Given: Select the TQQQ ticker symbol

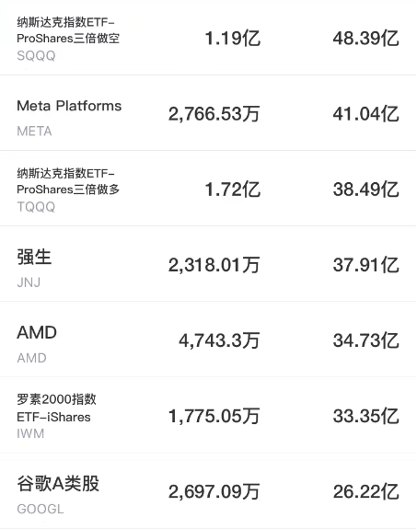Looking at the screenshot, I should [x=36, y=207].
